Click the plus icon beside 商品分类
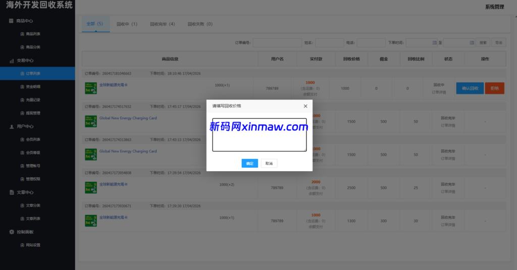 (x=22, y=47)
